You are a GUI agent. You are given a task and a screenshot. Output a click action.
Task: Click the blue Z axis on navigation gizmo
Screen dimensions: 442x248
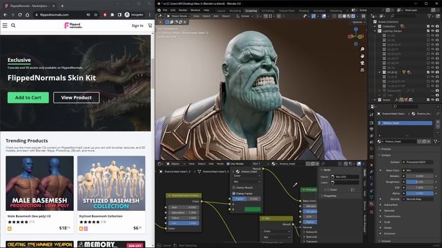tap(356, 29)
